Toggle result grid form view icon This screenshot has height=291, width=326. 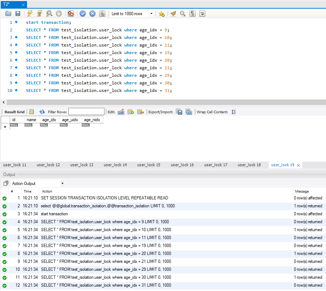coord(32,112)
